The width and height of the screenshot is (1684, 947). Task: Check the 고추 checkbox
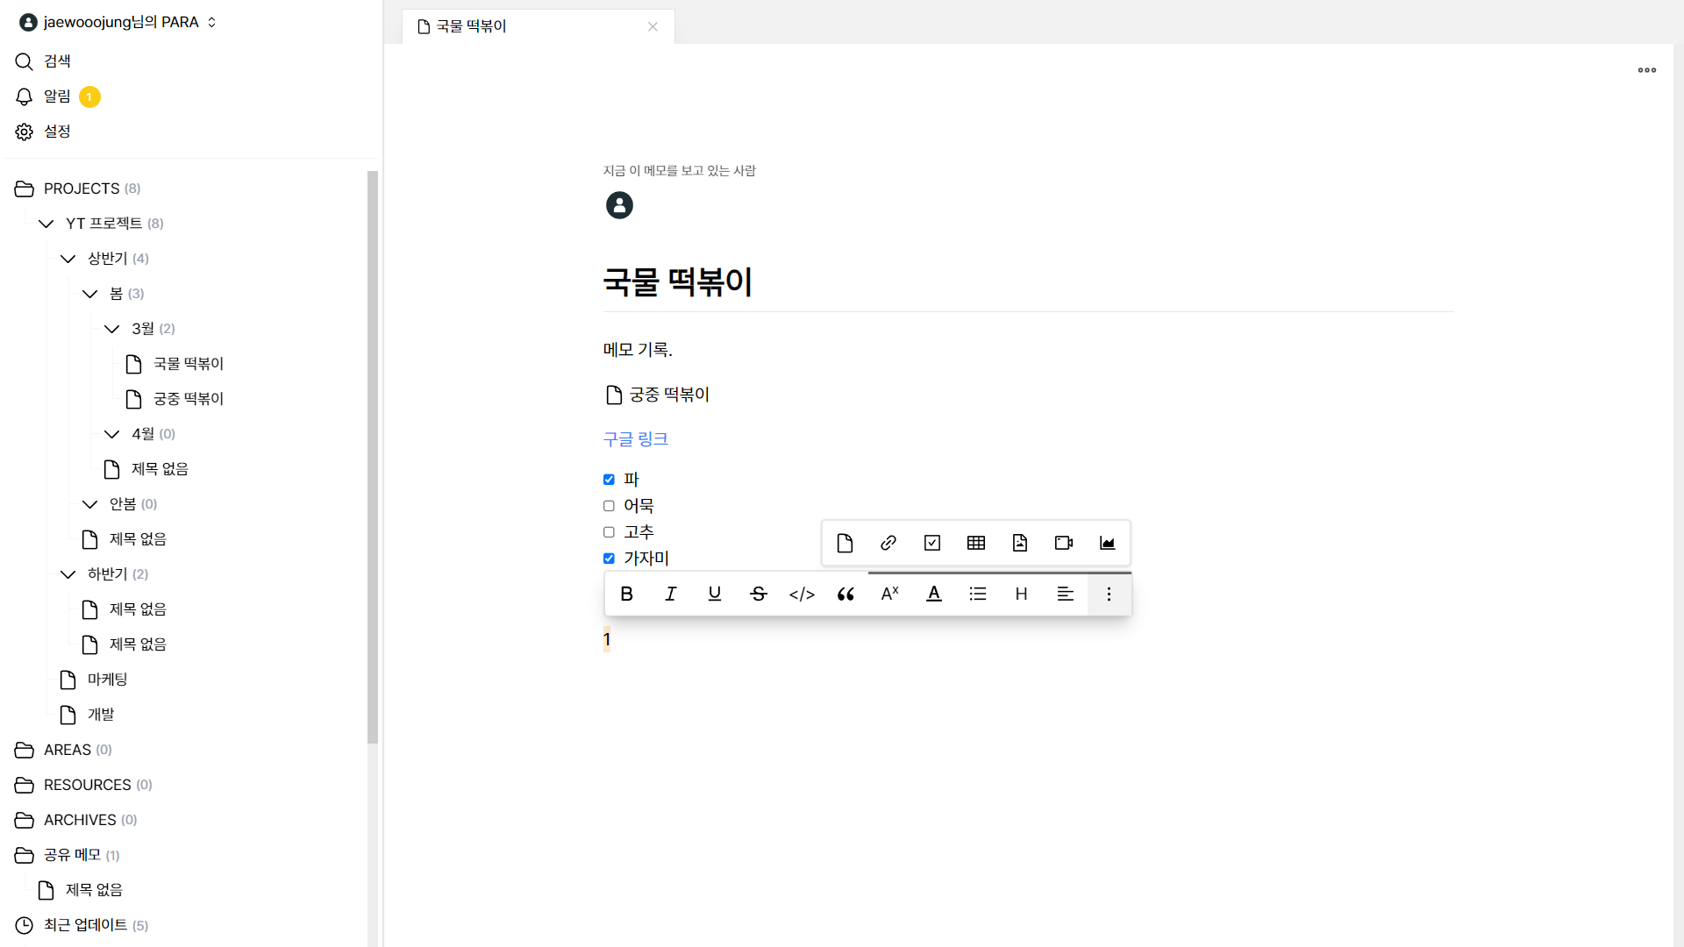tap(609, 532)
